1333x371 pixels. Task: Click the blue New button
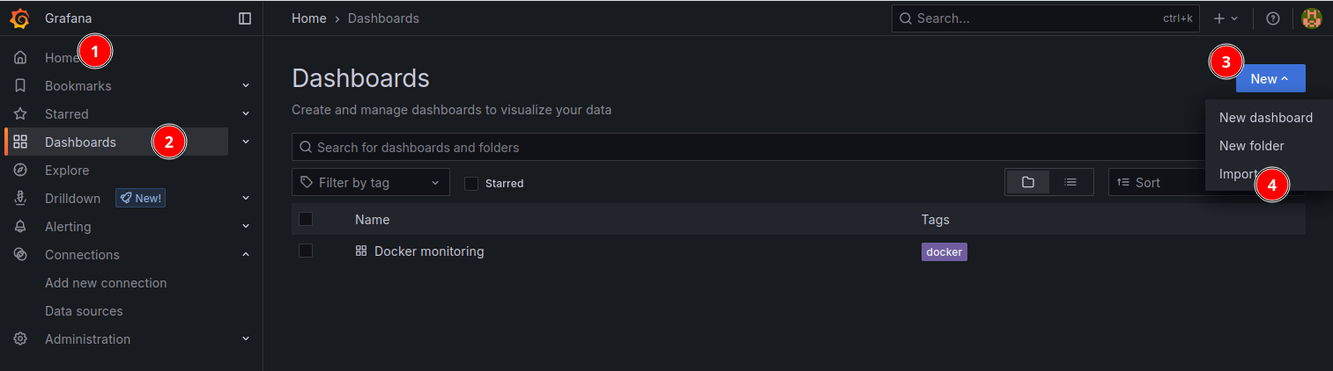coord(1270,79)
